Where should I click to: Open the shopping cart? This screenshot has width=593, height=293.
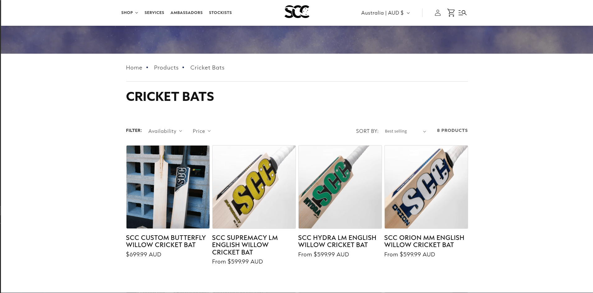[451, 13]
